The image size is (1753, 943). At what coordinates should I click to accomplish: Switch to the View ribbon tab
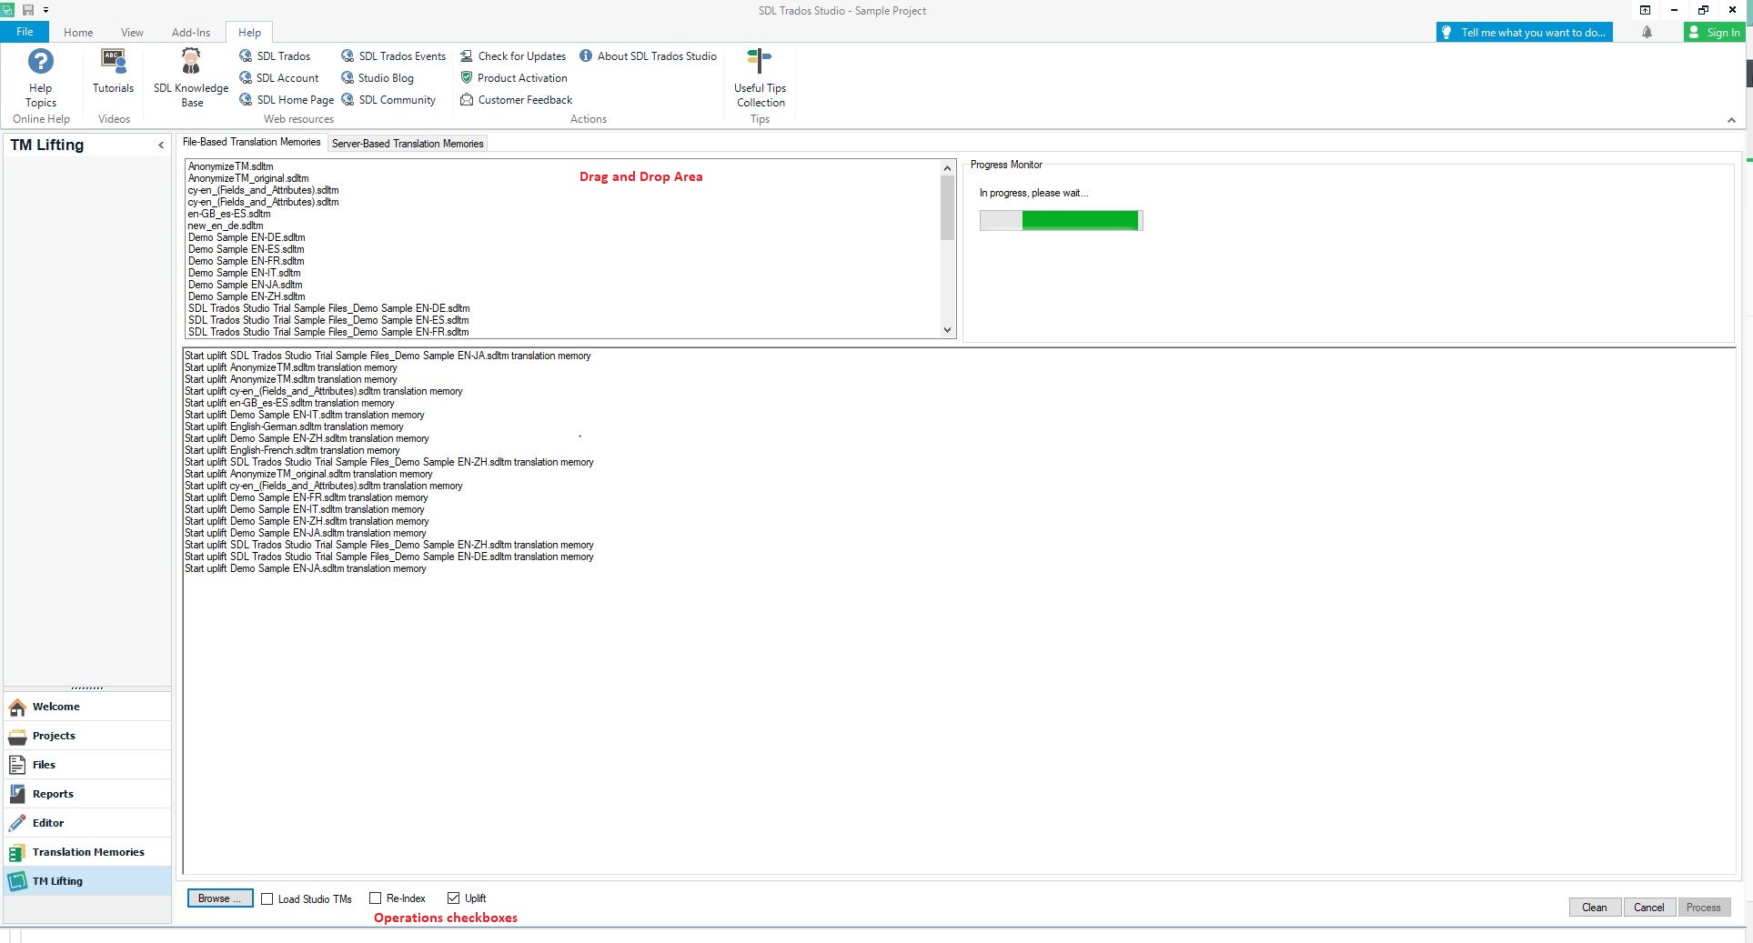tap(132, 32)
